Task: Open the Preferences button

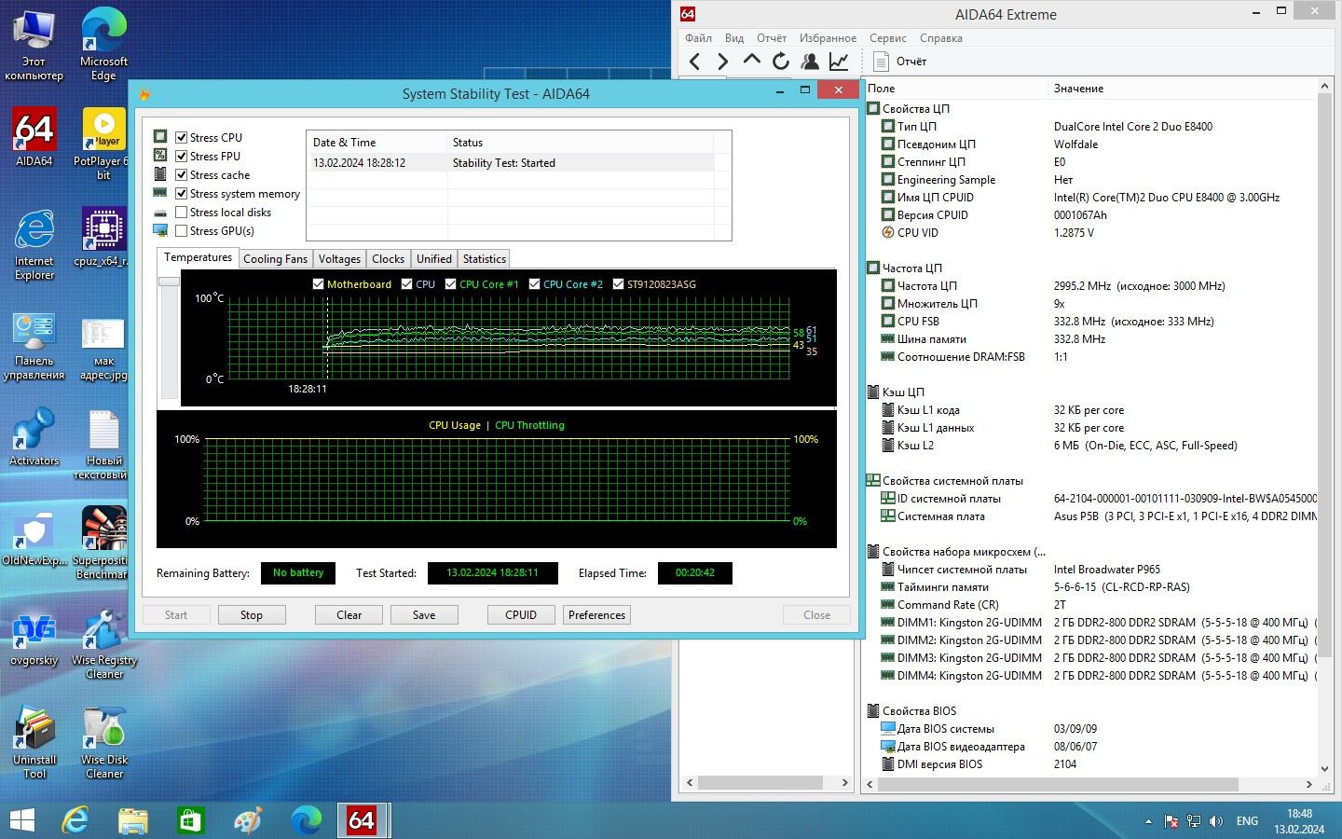Action: pos(596,615)
